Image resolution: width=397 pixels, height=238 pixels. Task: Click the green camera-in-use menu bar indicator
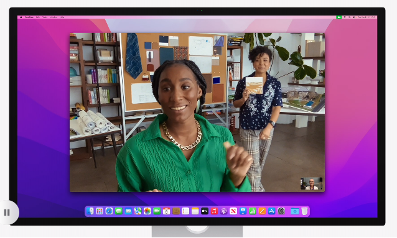[339, 17]
